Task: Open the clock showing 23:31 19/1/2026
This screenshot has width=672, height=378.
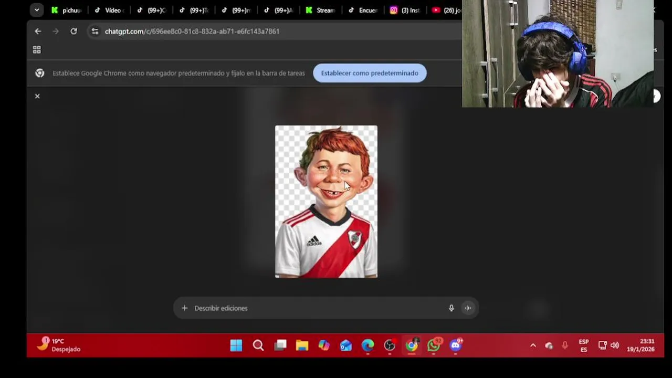Action: pos(640,345)
